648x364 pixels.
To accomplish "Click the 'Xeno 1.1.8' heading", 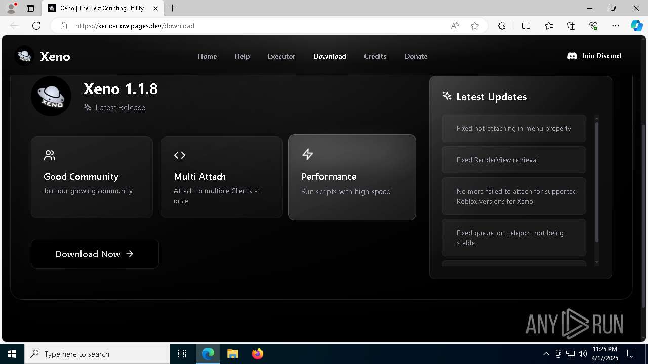I will click(x=120, y=89).
